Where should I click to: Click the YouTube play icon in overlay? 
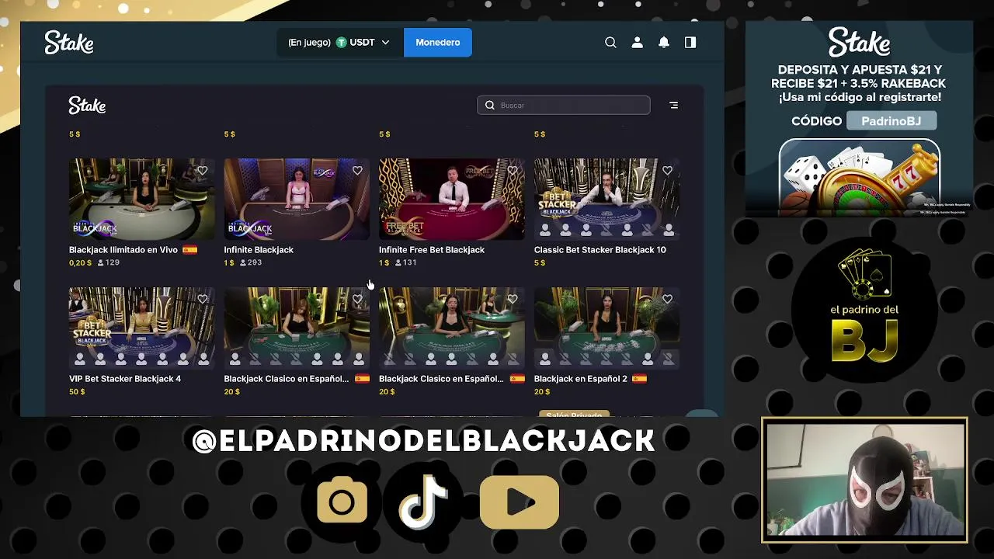tap(520, 502)
